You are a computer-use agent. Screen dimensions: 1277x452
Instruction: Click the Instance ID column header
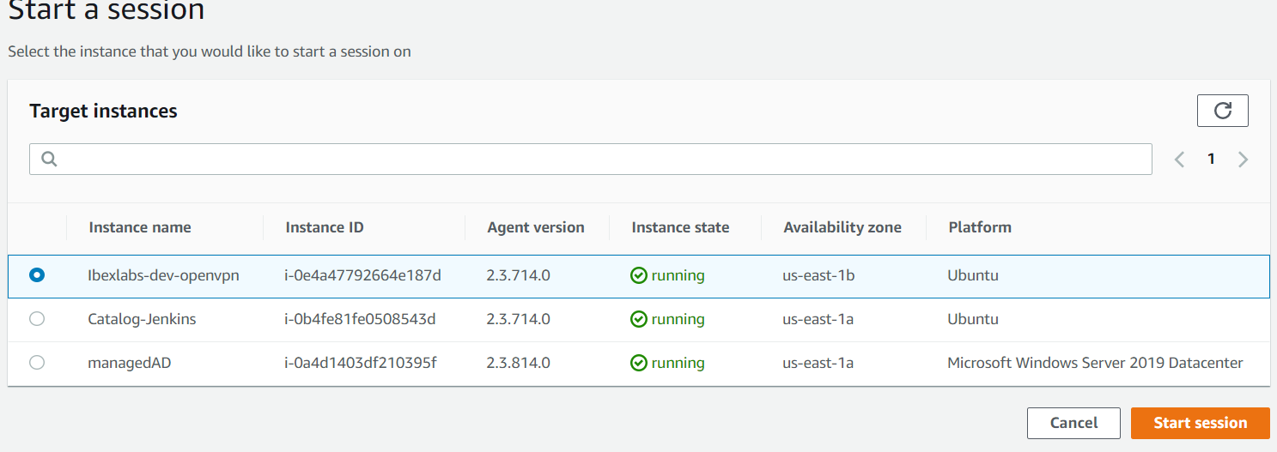click(x=325, y=227)
